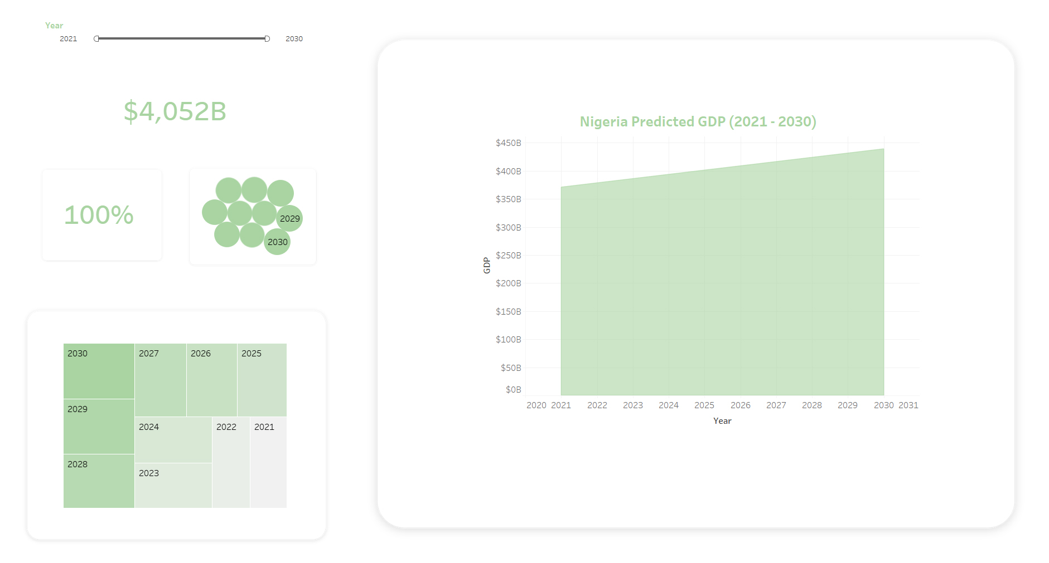
Task: Click the $150B axis tick label
Action: click(508, 312)
